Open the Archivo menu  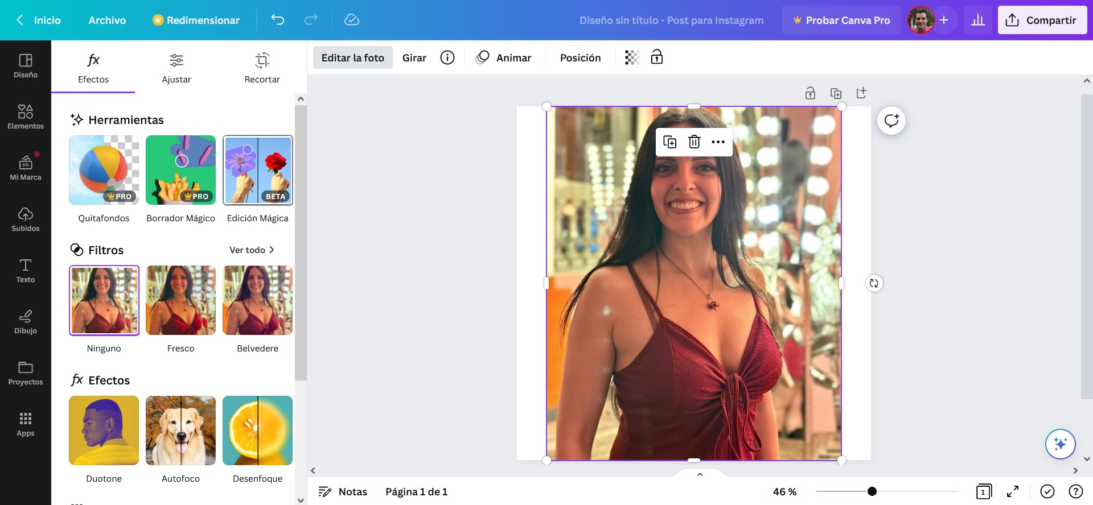[107, 20]
